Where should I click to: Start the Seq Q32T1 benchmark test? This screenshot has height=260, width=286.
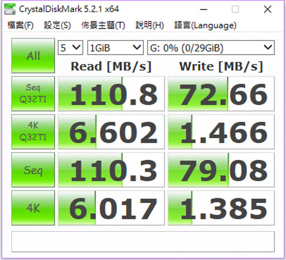click(x=33, y=93)
